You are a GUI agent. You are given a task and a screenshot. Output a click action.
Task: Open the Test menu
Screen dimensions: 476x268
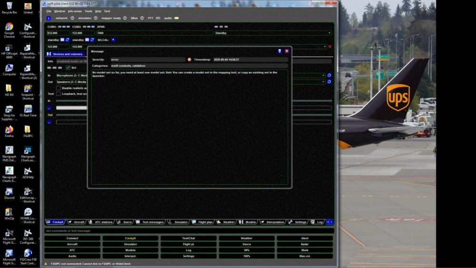[x=107, y=11]
